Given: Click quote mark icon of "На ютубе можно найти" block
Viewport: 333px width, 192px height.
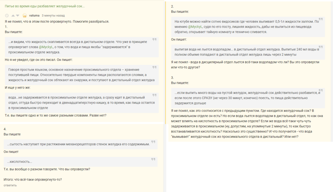Looking at the screenshot, I should 321,19.
